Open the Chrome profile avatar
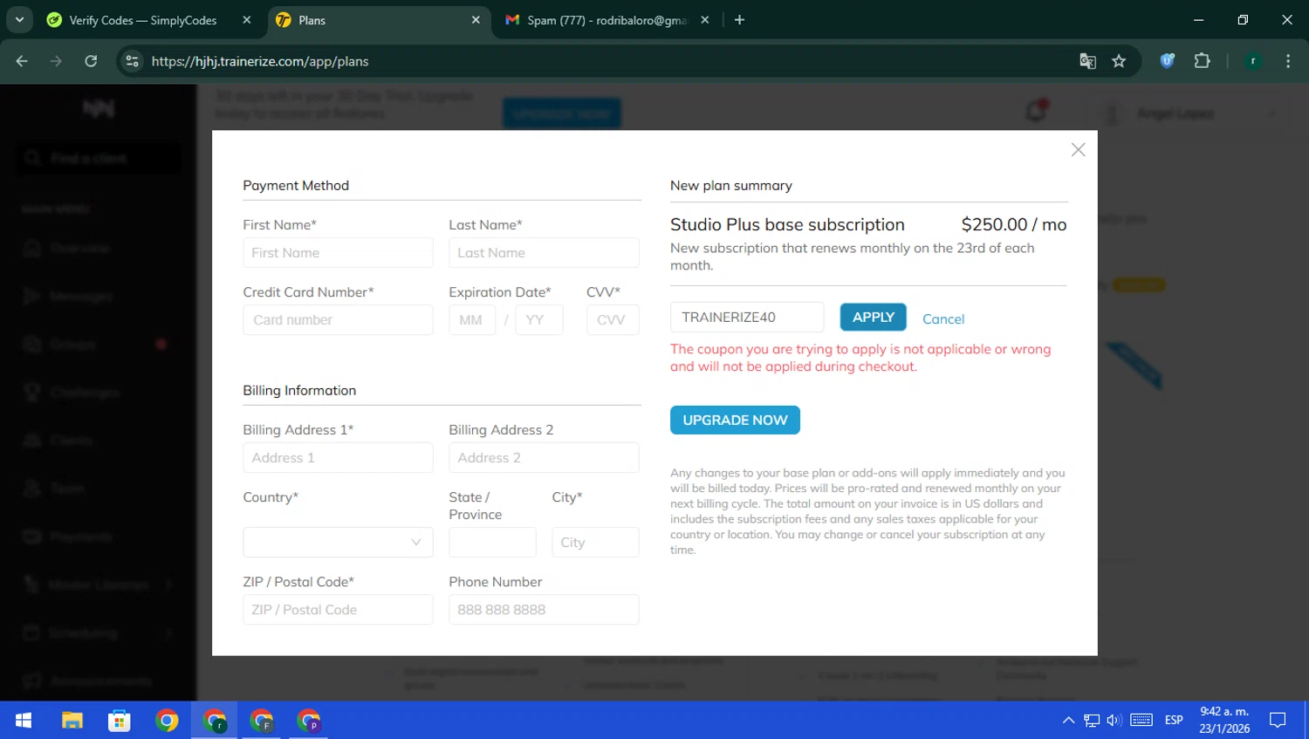1309x739 pixels. click(1253, 61)
